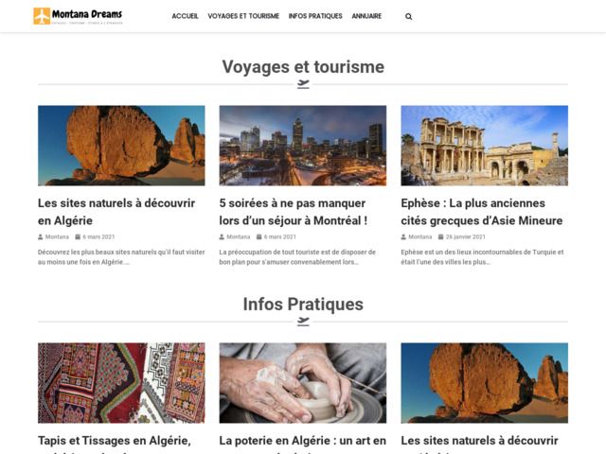
Task: Open article Les sites naturels à découvrir en Algérie
Action: (116, 212)
